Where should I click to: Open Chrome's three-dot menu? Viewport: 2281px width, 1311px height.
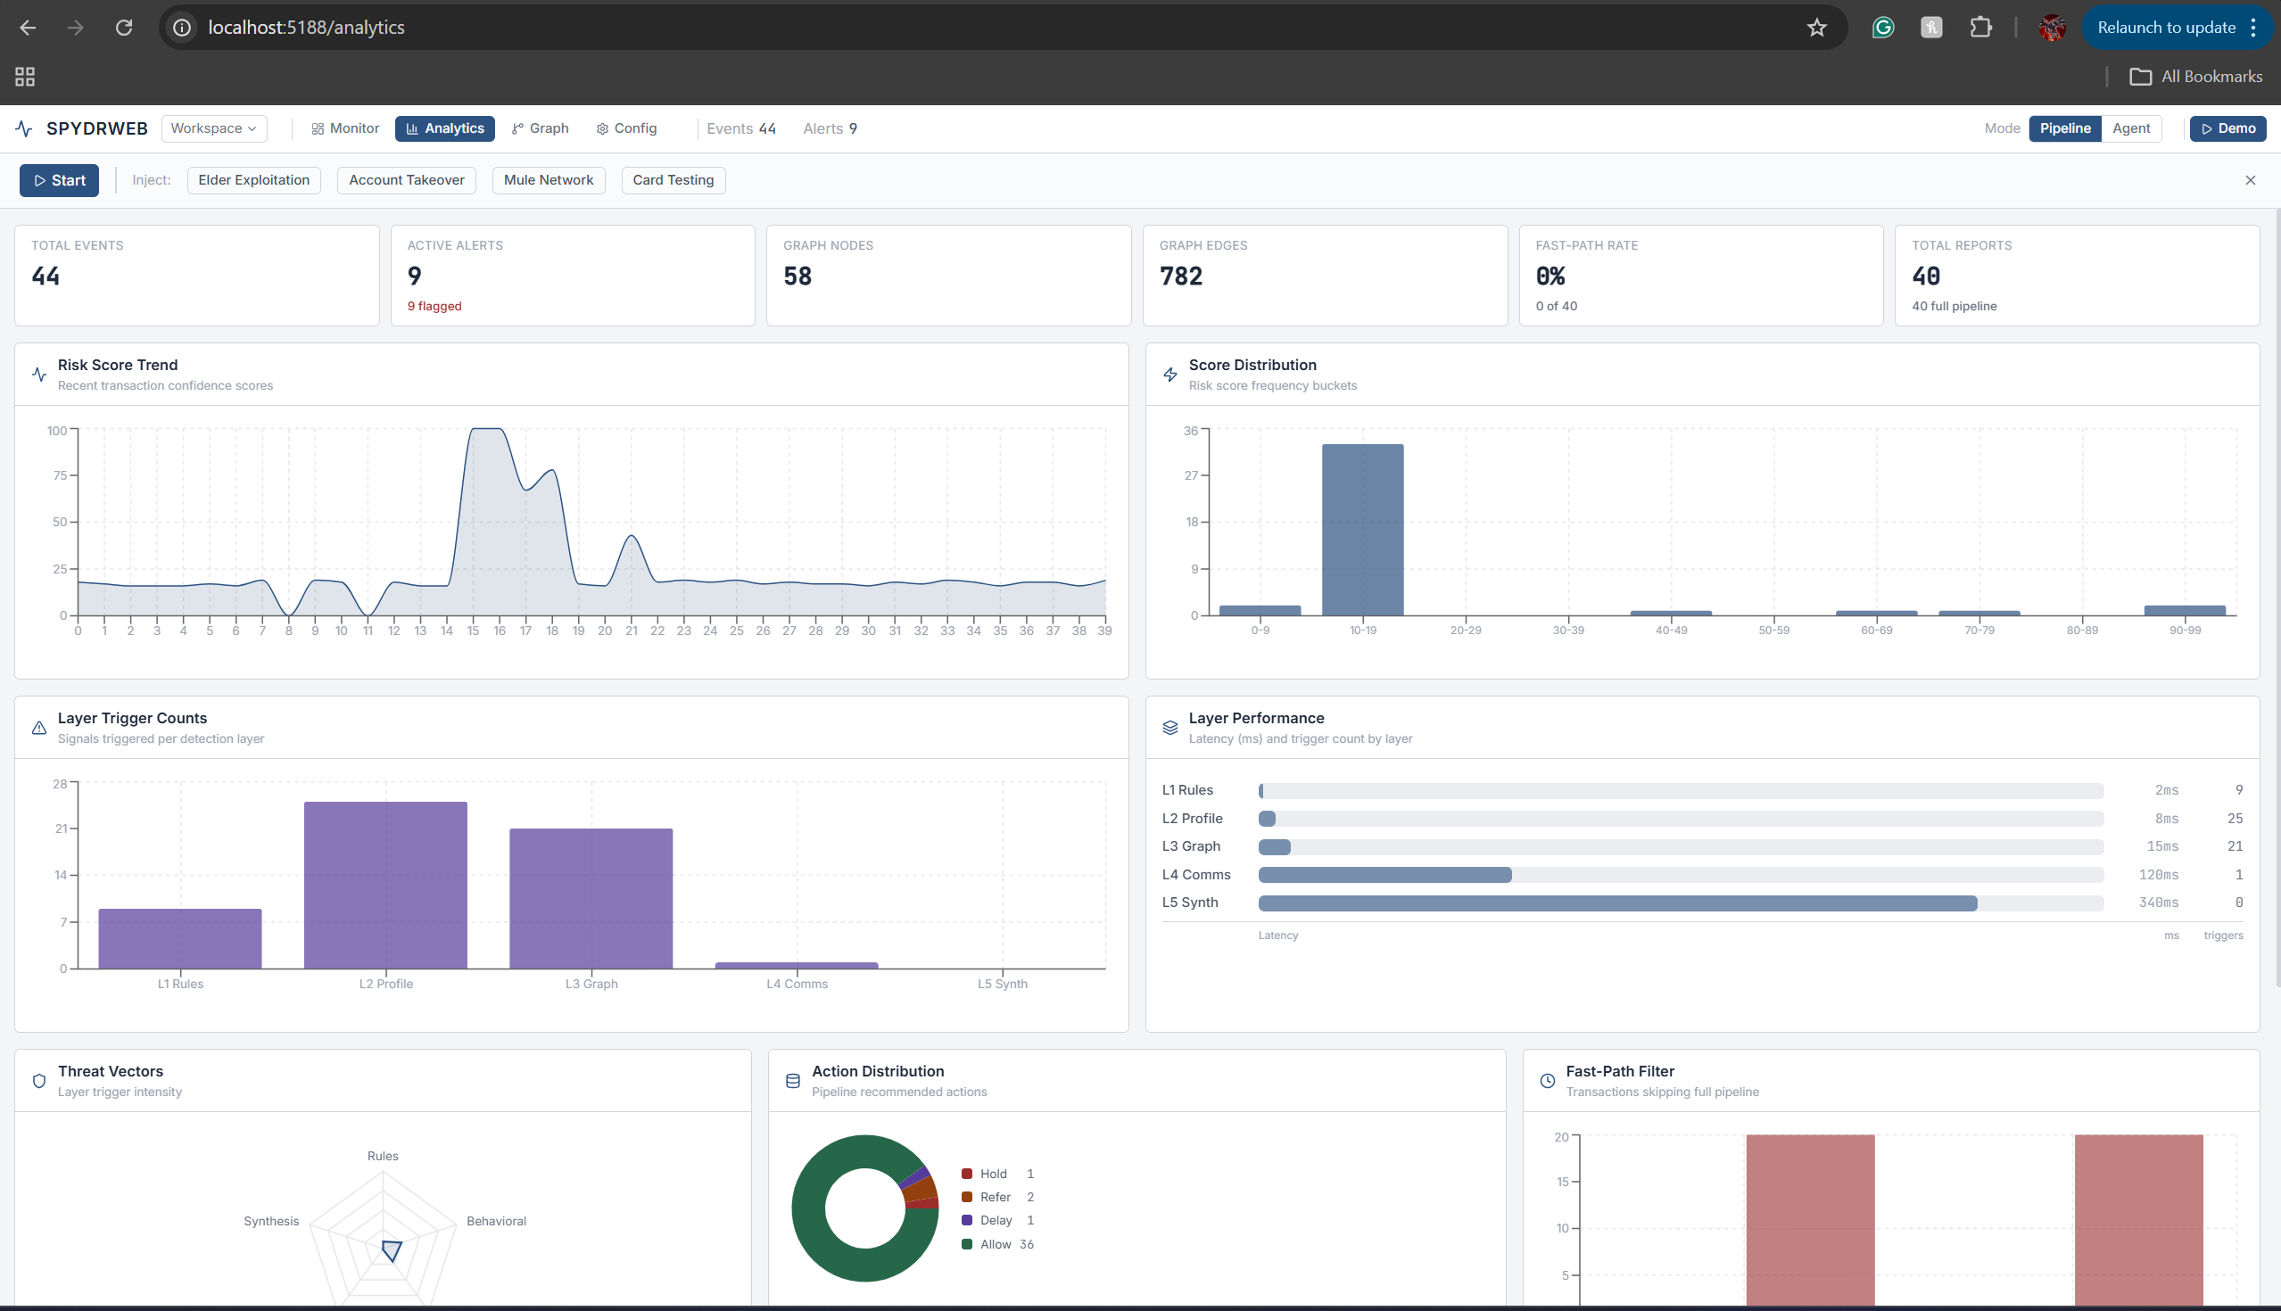coord(2253,27)
